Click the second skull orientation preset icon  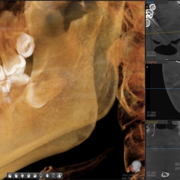(x=16, y=176)
